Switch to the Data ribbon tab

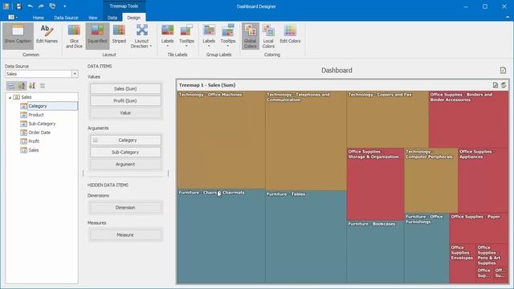click(112, 18)
